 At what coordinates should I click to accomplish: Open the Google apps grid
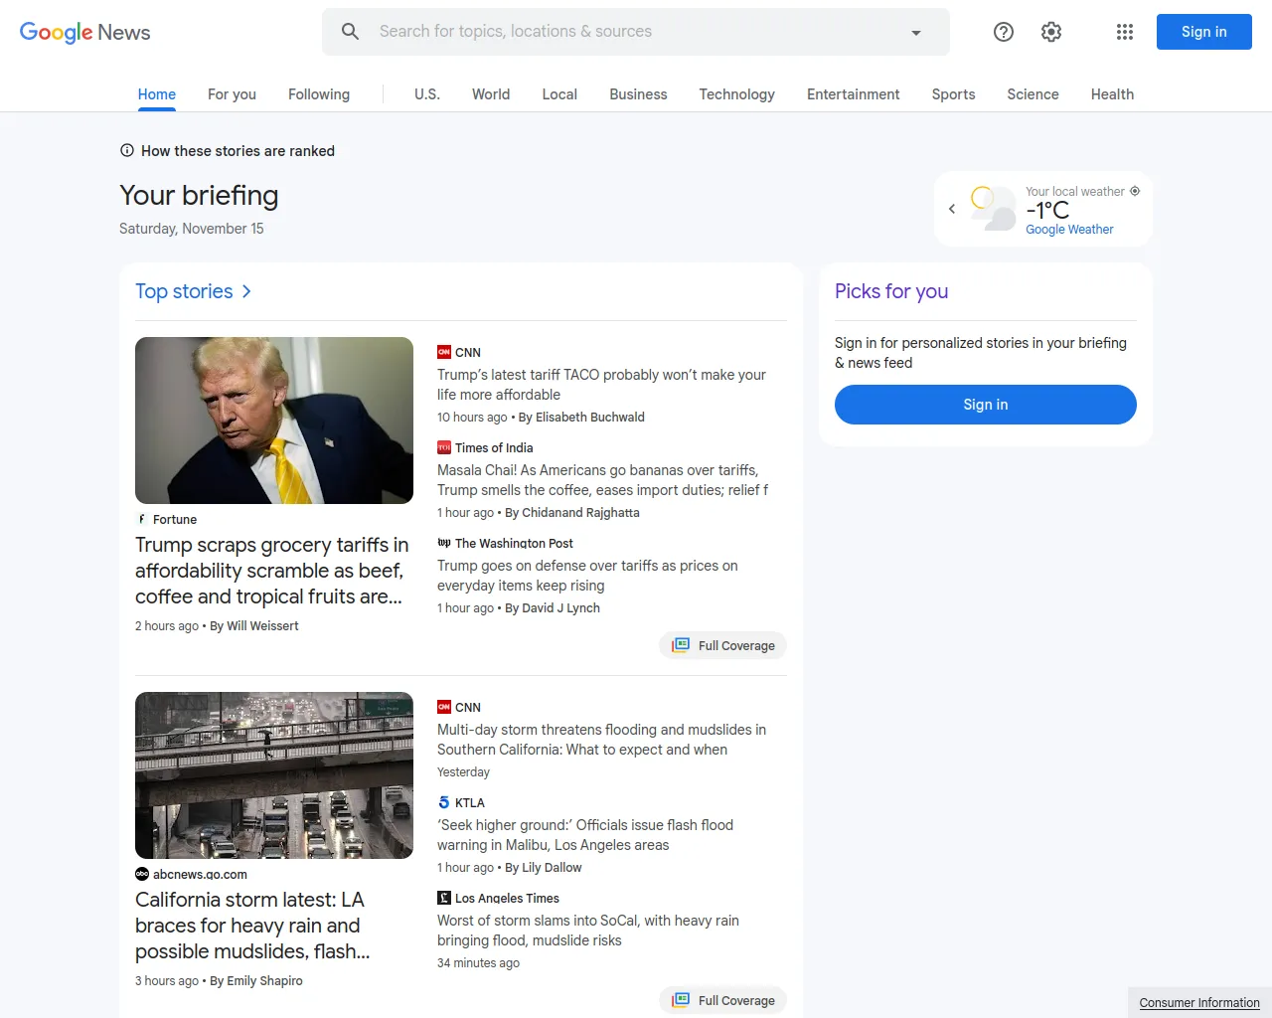tap(1125, 32)
